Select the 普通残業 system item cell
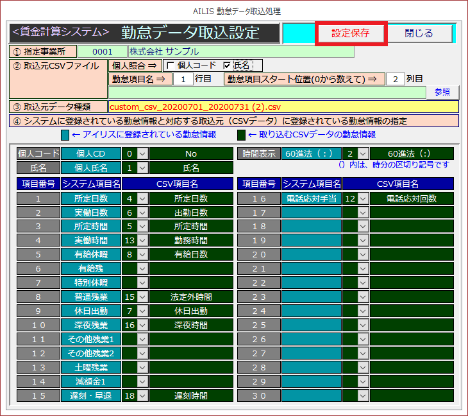The width and height of the screenshot is (468, 416). coord(90,297)
